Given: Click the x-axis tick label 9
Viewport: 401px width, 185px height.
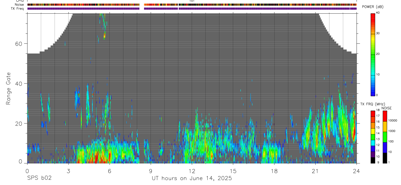Looking at the screenshot, I should (151, 171).
